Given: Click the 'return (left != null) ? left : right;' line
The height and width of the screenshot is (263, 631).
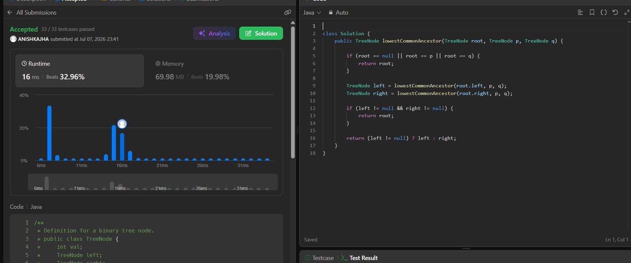Looking at the screenshot, I should [401, 138].
